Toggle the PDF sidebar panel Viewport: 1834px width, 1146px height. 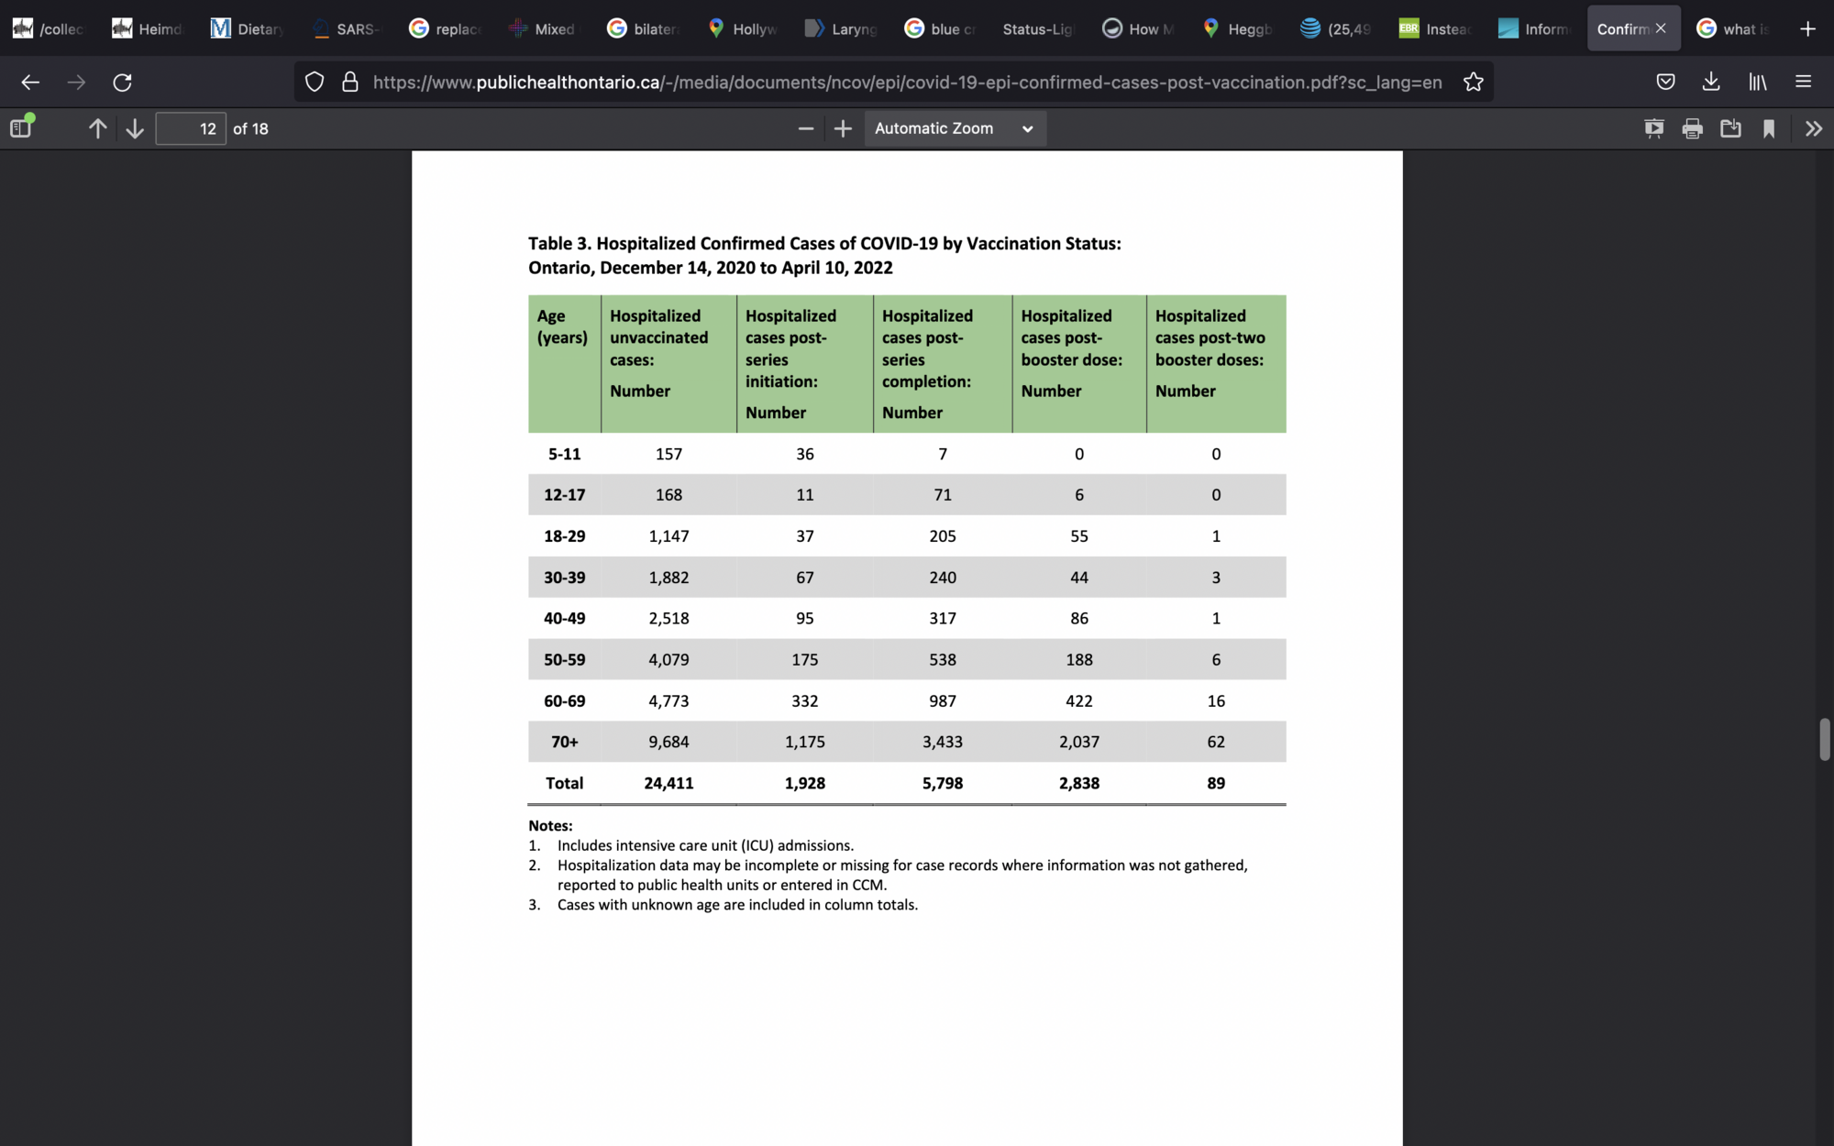pyautogui.click(x=21, y=128)
